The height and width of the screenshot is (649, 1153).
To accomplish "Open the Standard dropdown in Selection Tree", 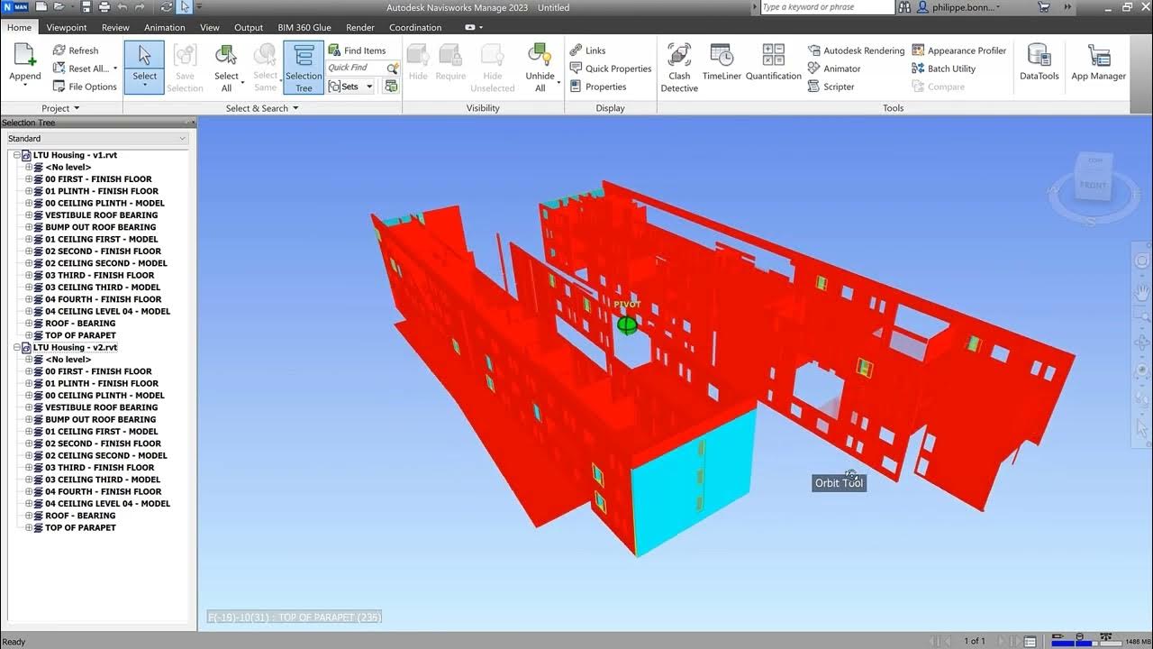I will pos(97,139).
